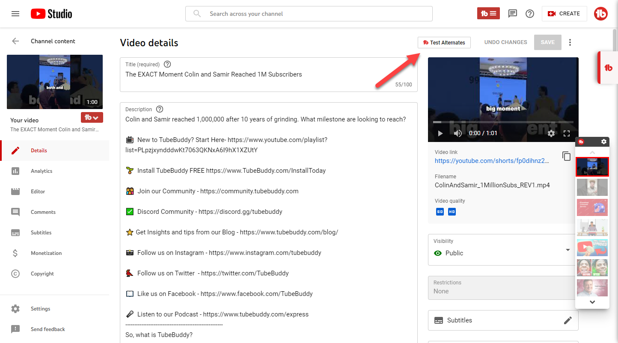Open Monetization in the sidebar
The width and height of the screenshot is (618, 343).
click(46, 253)
